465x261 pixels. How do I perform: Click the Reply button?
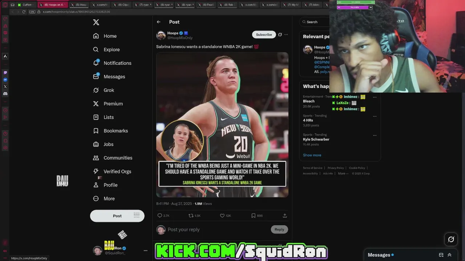coord(279,229)
